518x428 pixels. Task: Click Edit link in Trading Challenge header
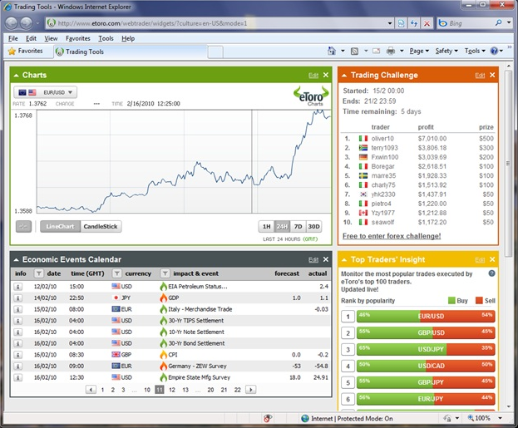[480, 76]
